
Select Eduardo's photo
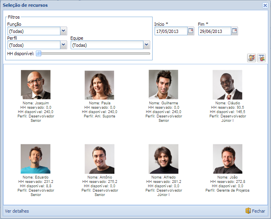pyautogui.click(x=36, y=159)
